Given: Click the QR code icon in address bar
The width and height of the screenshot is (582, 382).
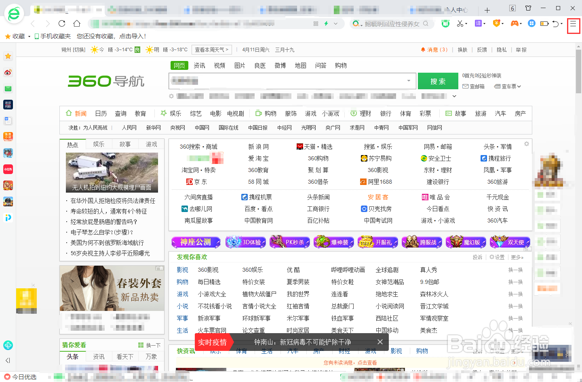Looking at the screenshot, I should tap(316, 24).
